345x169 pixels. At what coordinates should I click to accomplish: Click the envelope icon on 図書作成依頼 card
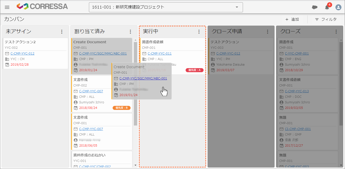(x=144, y=53)
